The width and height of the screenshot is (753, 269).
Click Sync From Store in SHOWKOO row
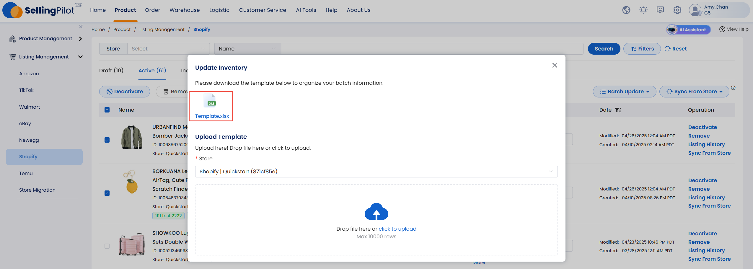[x=709, y=259]
